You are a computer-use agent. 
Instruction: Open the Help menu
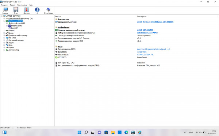click(x=31, y=5)
